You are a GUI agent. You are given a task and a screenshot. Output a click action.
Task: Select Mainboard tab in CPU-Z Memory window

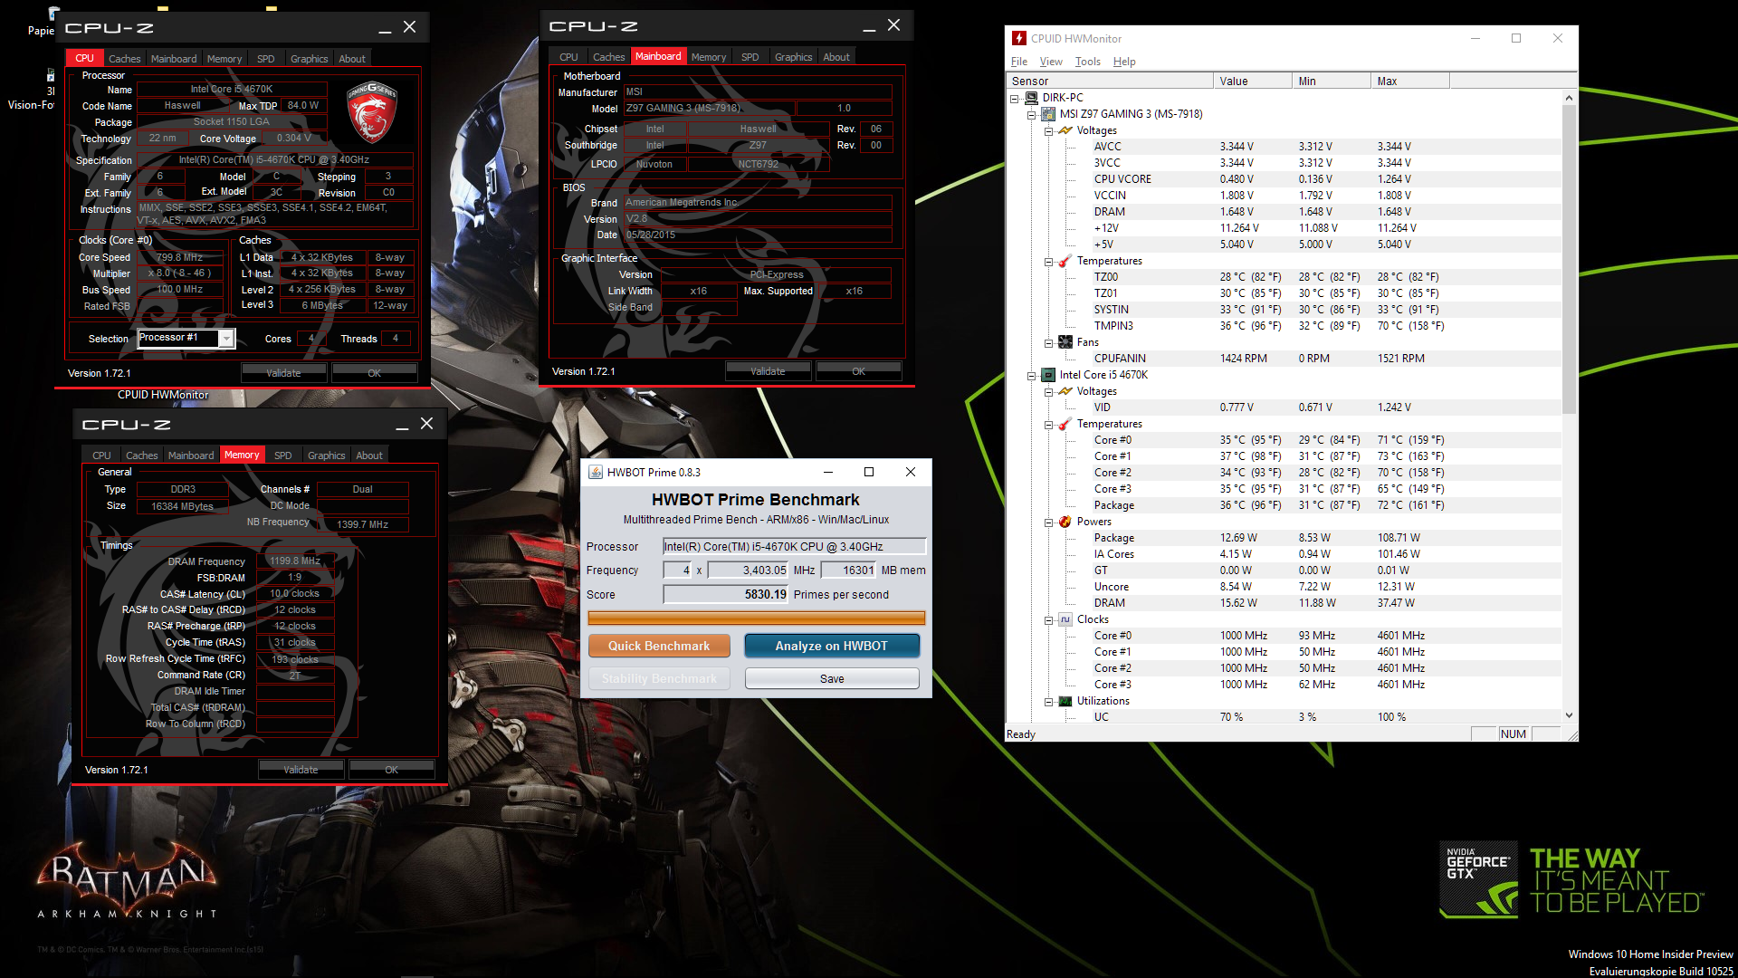(191, 455)
